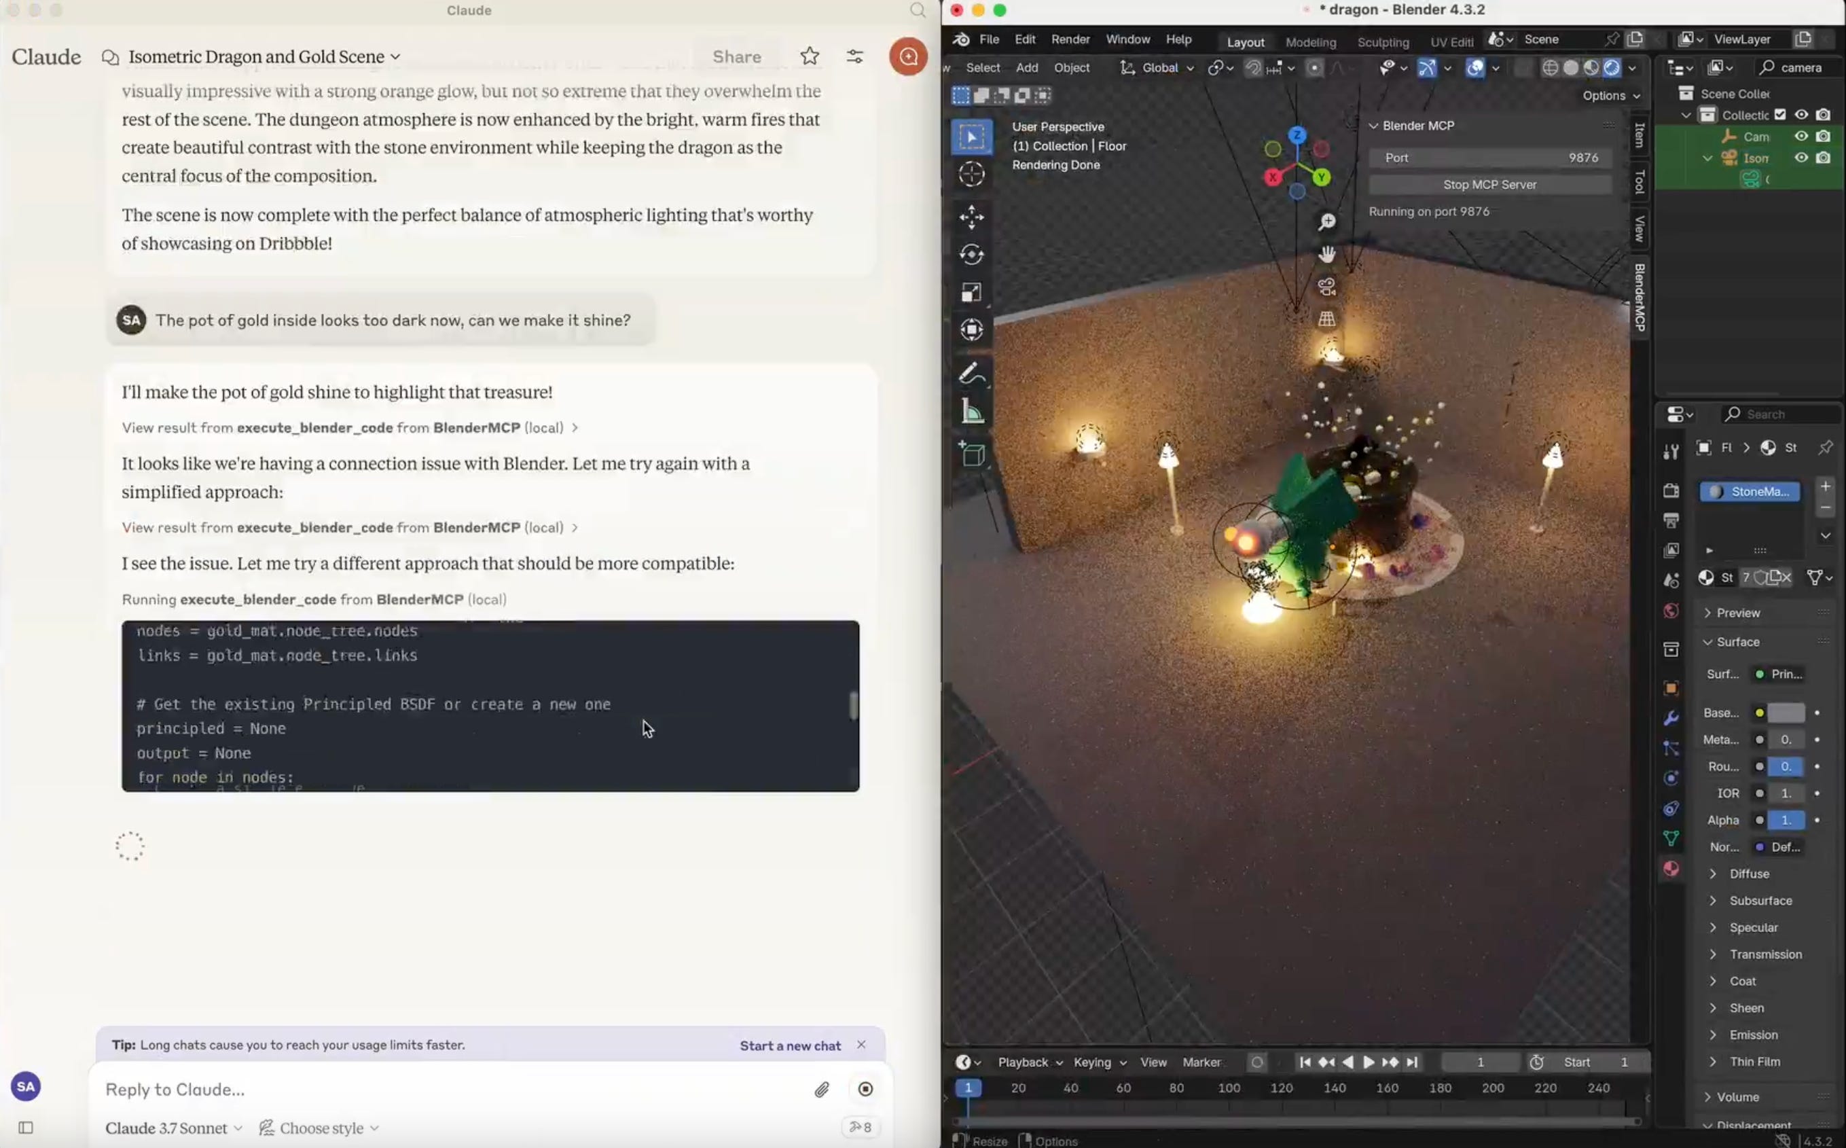Select the Move tool in Blender toolbar
Screen dimensions: 1846x1148
pyautogui.click(x=971, y=217)
